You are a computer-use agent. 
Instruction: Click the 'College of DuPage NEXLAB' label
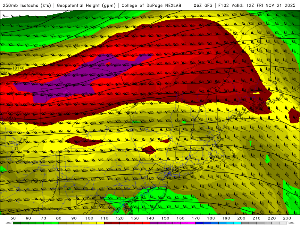[x=151, y=6]
